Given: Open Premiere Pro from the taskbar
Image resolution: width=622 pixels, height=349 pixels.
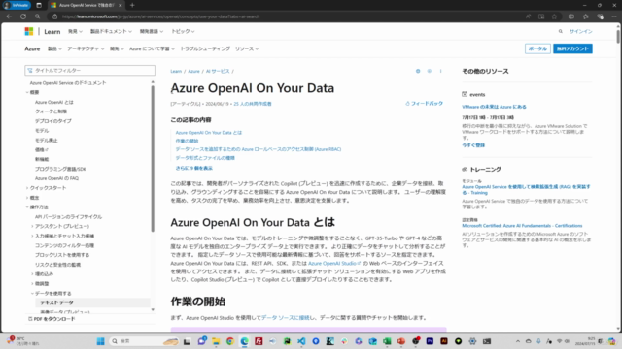Looking at the screenshot, I should pyautogui.click(x=430, y=341).
